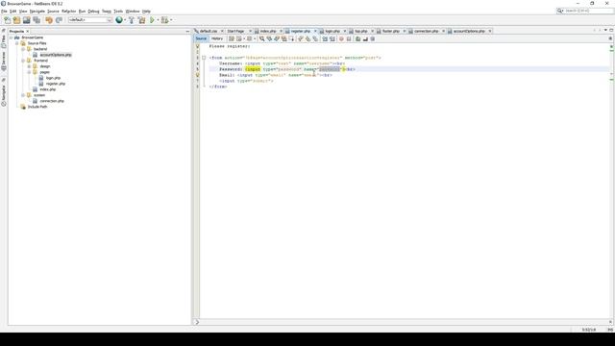Click the Debug Project toolbar icon
The image size is (615, 346).
coord(164,20)
